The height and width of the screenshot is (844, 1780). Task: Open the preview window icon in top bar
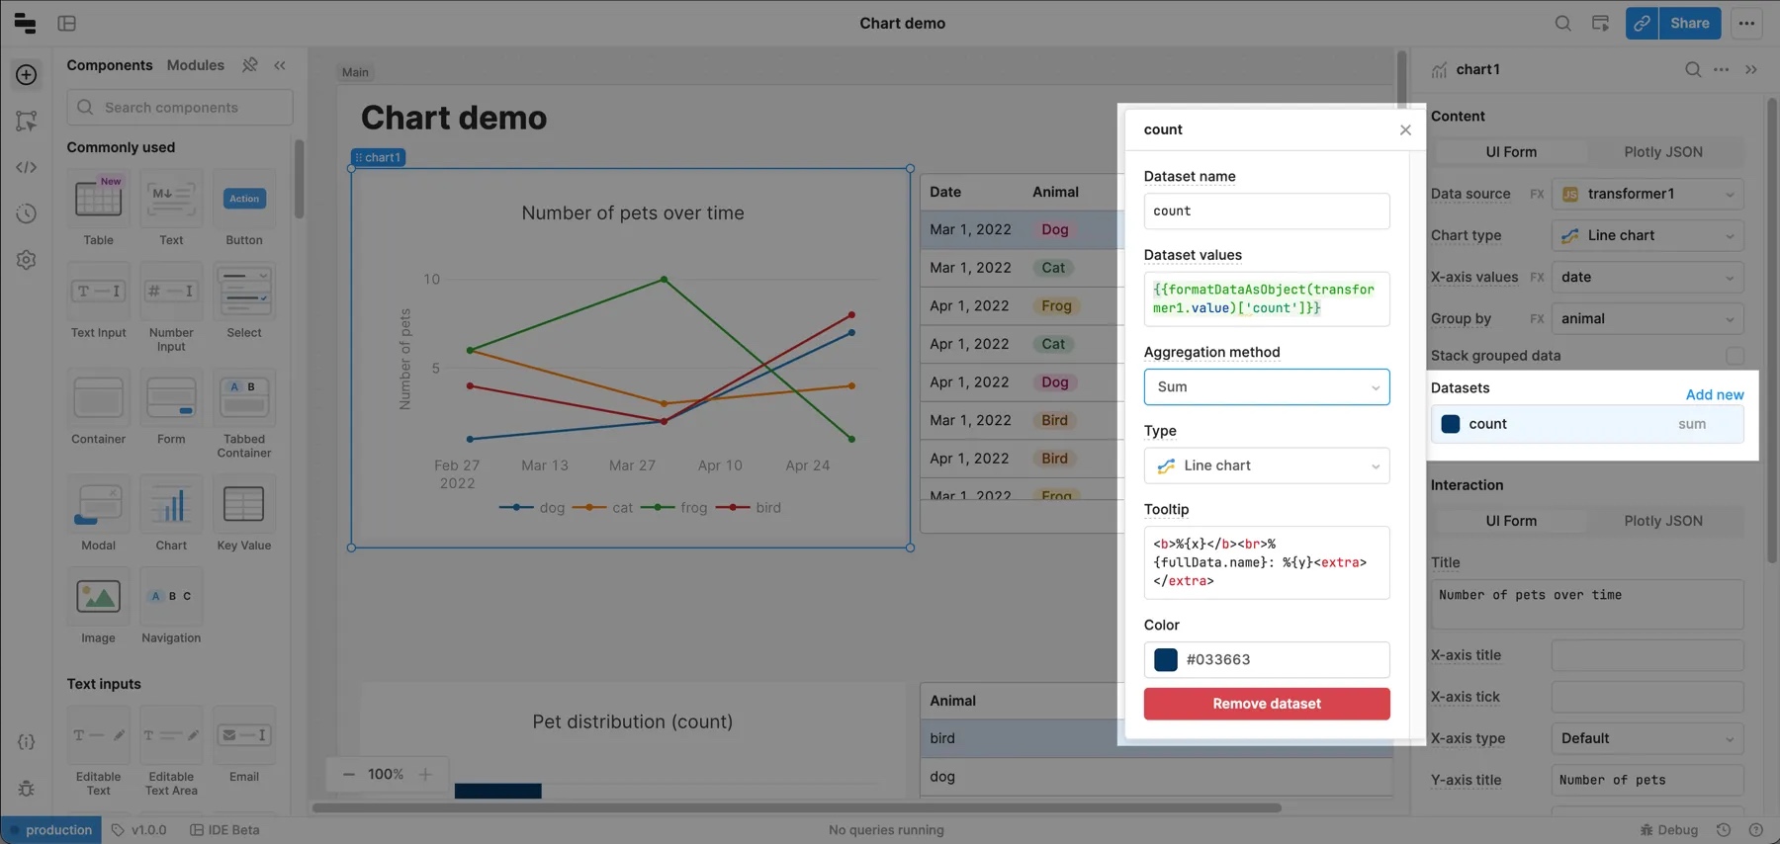(1600, 23)
